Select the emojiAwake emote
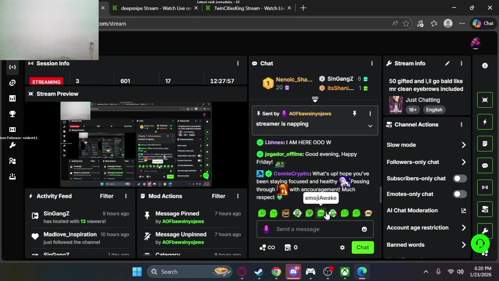 (321, 213)
